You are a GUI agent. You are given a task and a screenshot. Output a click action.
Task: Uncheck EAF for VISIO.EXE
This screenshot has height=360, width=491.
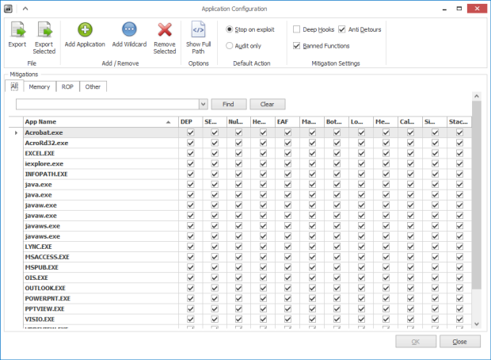[x=287, y=319]
